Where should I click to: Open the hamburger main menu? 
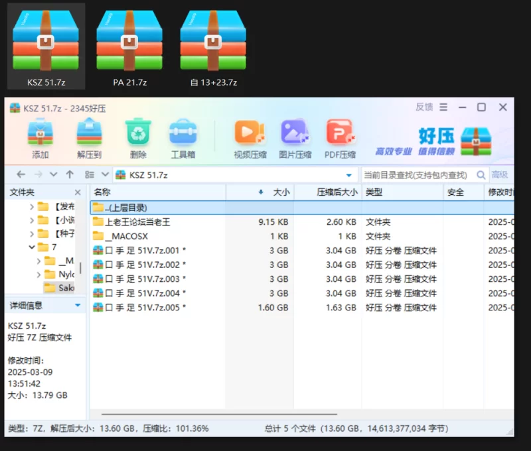[x=443, y=107]
